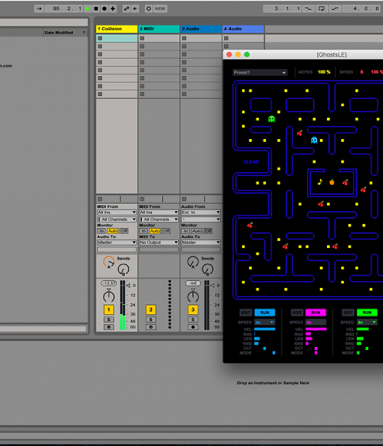Open green ghost SPEED 4n dropdown
The image size is (383, 446).
click(x=367, y=322)
